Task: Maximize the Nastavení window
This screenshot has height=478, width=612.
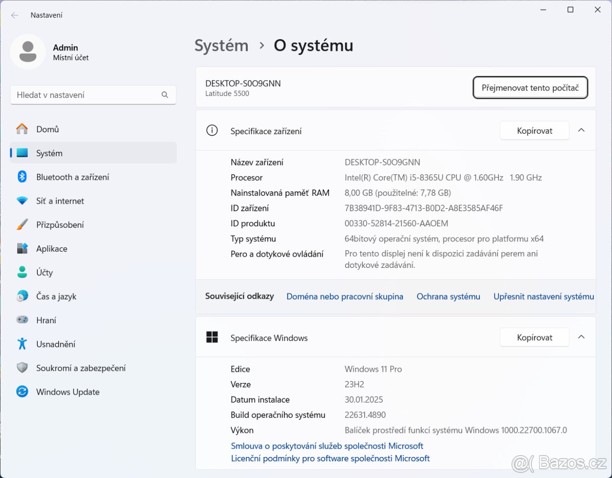Action: coord(570,10)
